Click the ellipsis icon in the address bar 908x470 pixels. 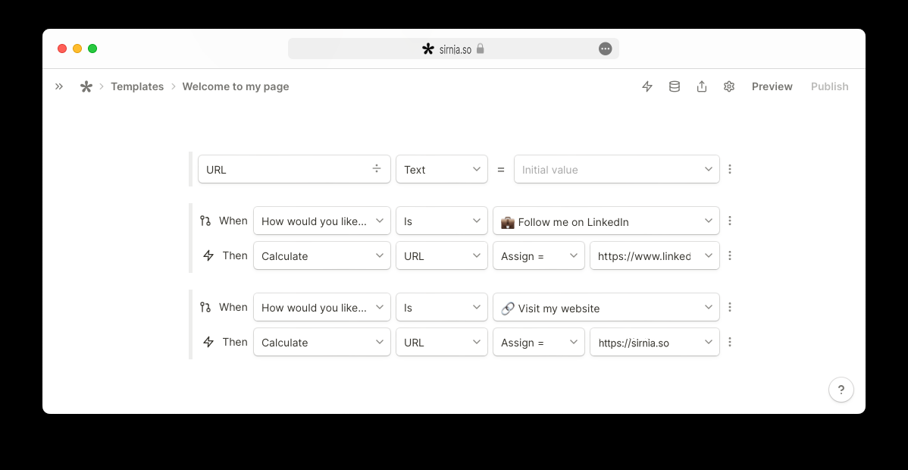pos(605,49)
